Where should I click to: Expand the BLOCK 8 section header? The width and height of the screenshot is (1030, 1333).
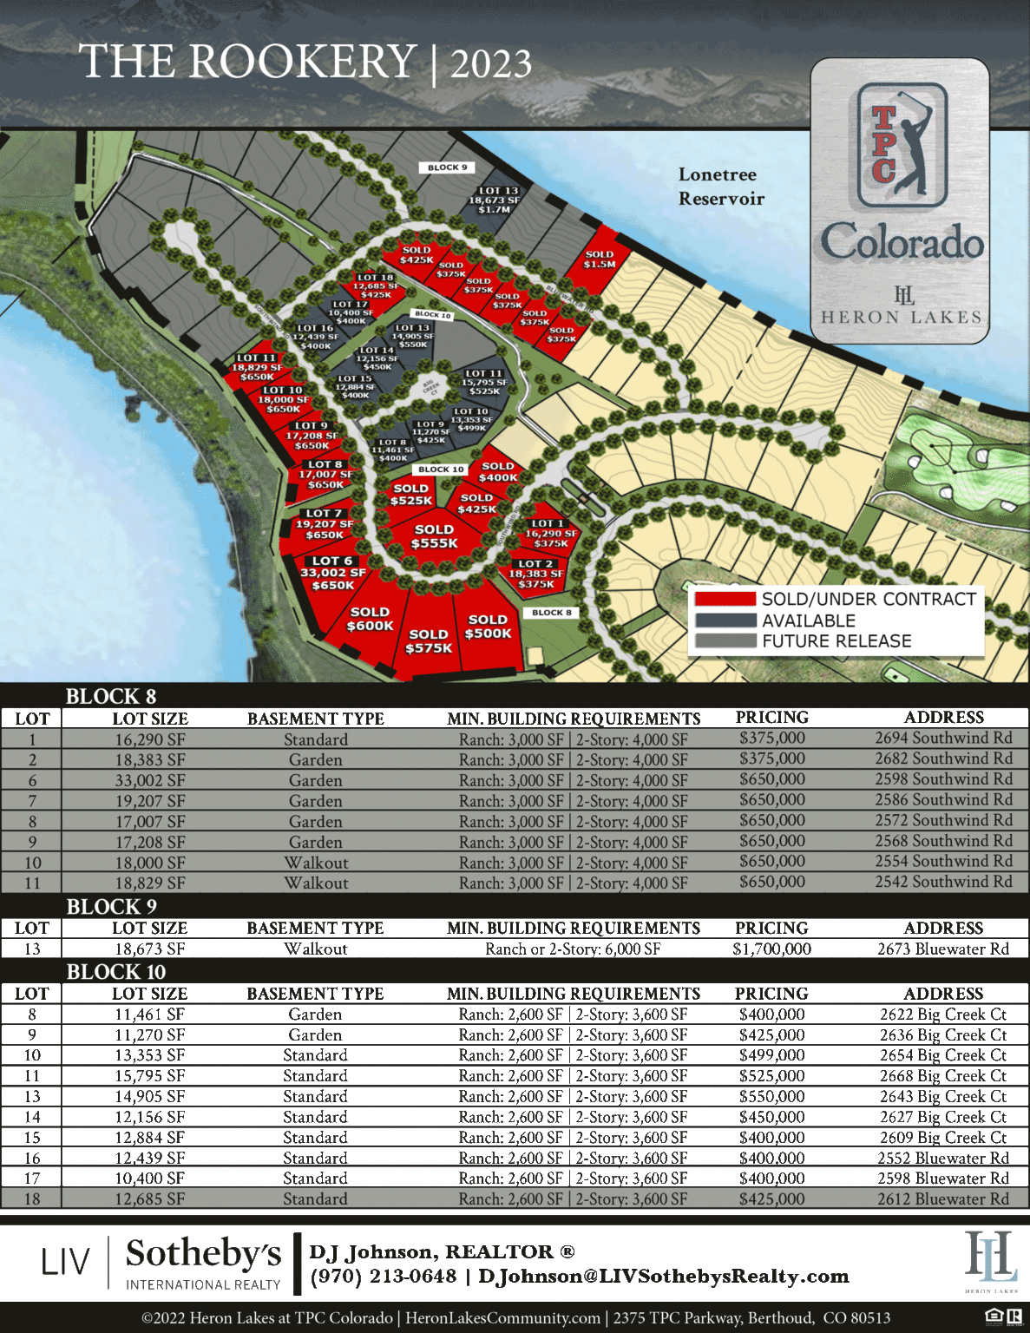coord(112,696)
